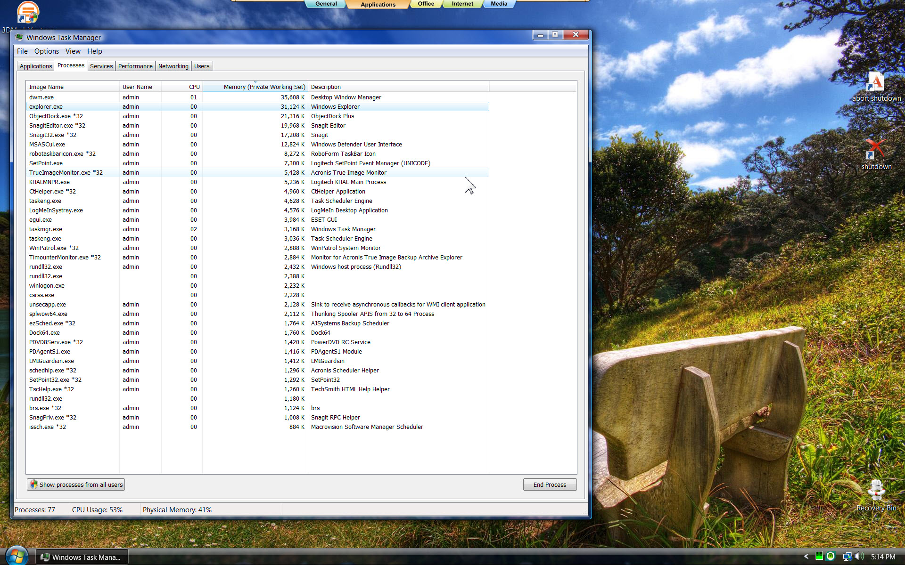Sort by CPU column header
Viewport: 905px width, 565px height.
coord(182,87)
